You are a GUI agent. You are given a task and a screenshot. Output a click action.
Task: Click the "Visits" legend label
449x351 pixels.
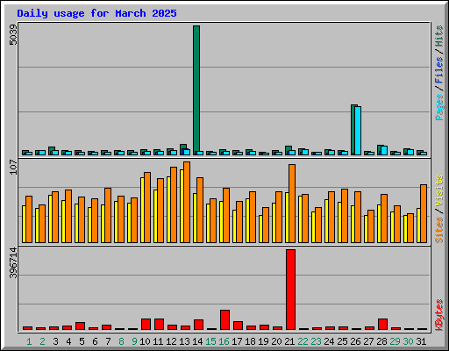pos(439,191)
